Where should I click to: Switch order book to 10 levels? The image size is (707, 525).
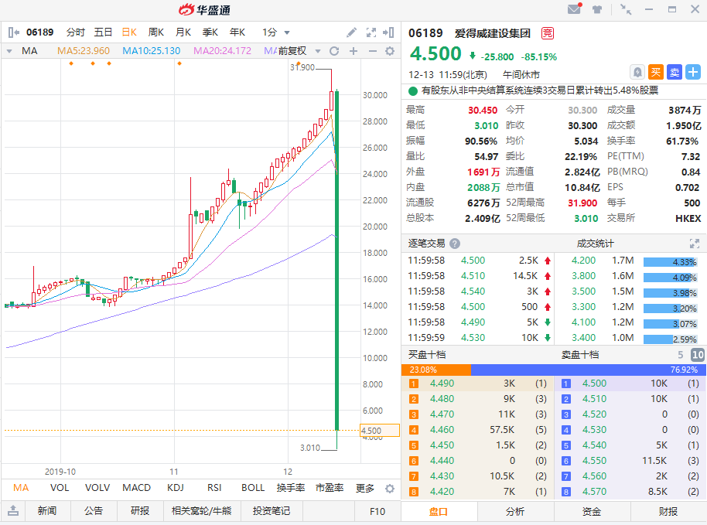(697, 355)
